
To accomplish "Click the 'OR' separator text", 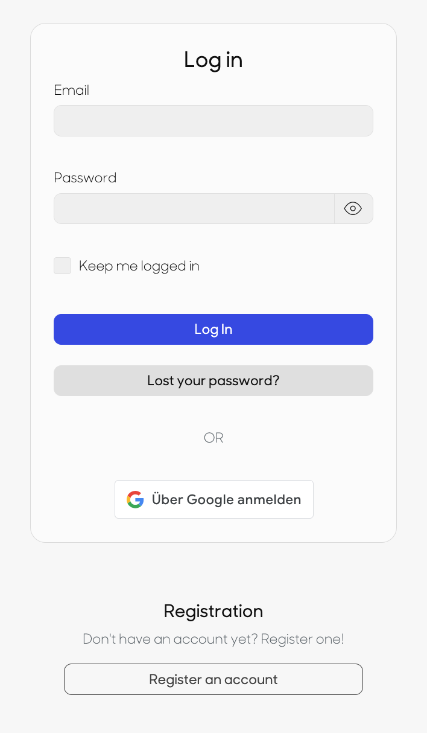I will 213,438.
